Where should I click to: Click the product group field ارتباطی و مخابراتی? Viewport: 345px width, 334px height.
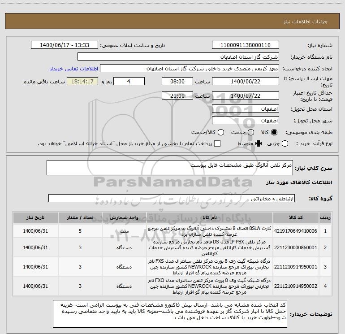click(x=172, y=198)
